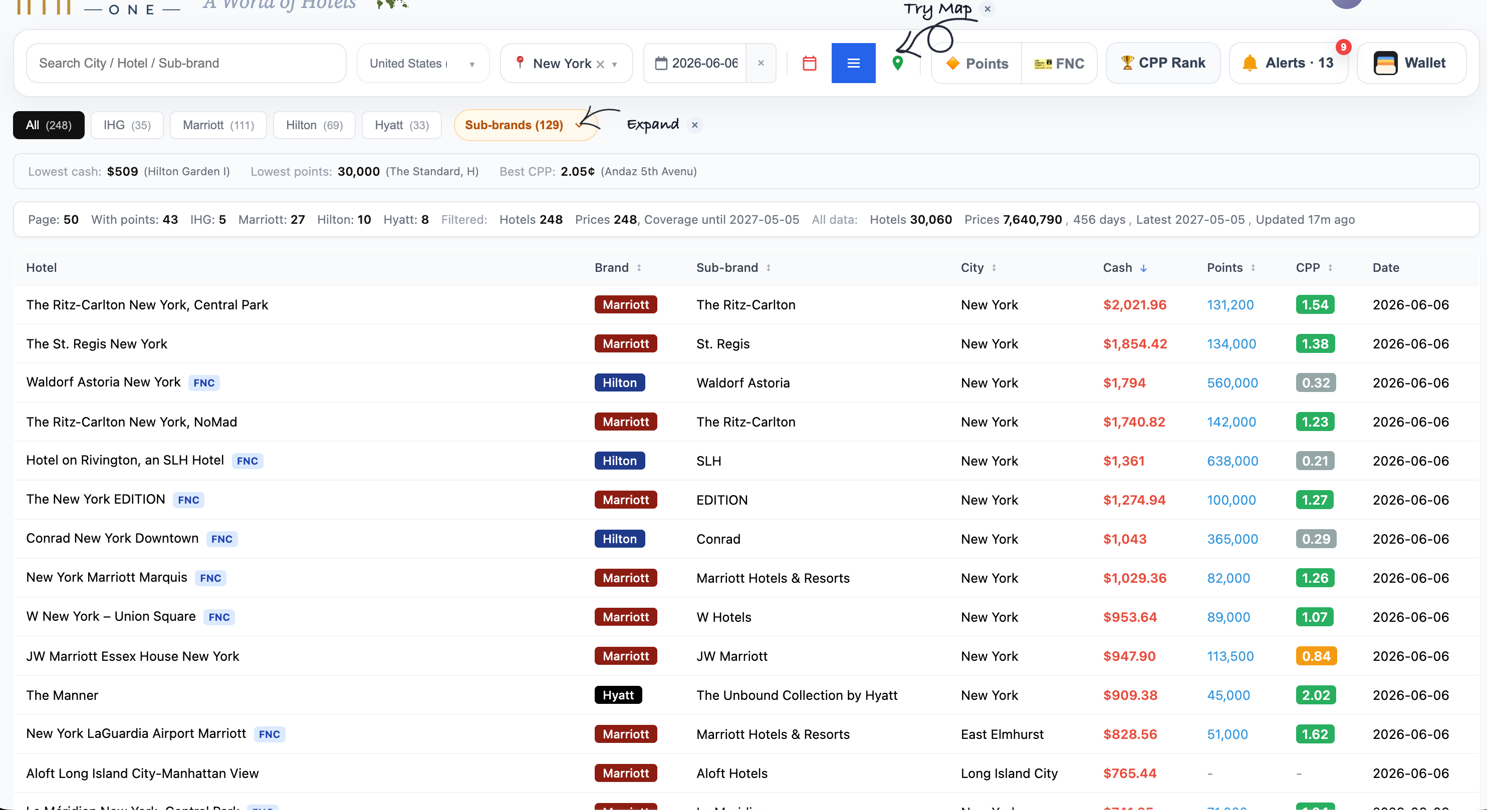This screenshot has width=1487, height=810.
Task: Click 131,200 points value
Action: pyautogui.click(x=1230, y=304)
